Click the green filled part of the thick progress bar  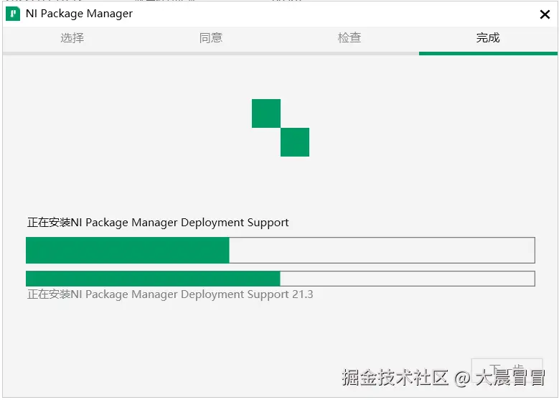pos(128,251)
